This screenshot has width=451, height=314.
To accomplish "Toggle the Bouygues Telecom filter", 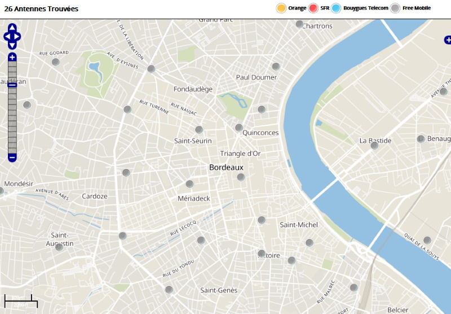I will (337, 8).
